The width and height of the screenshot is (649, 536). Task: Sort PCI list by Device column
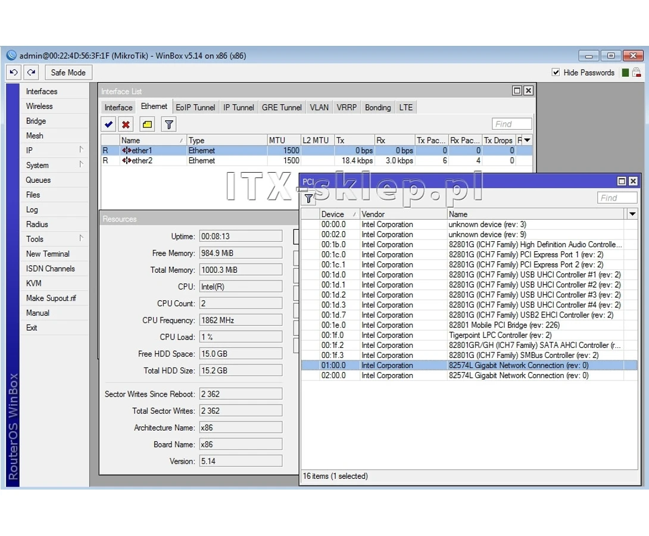coord(339,214)
